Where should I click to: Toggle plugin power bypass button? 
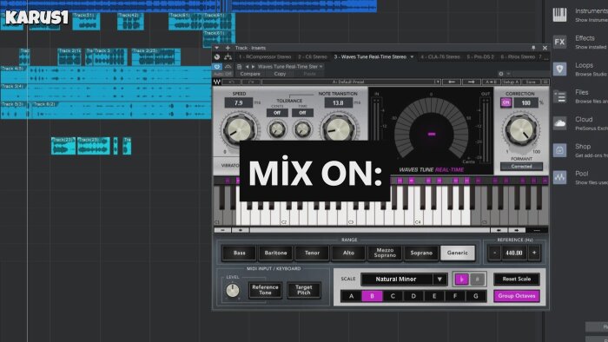tap(217, 67)
